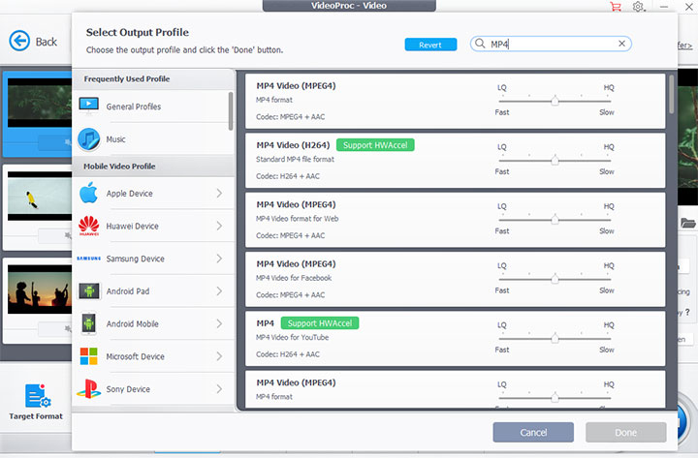Screen dimensions: 698x458
Task: Click the Huawei logo icon
Action: coord(89,227)
